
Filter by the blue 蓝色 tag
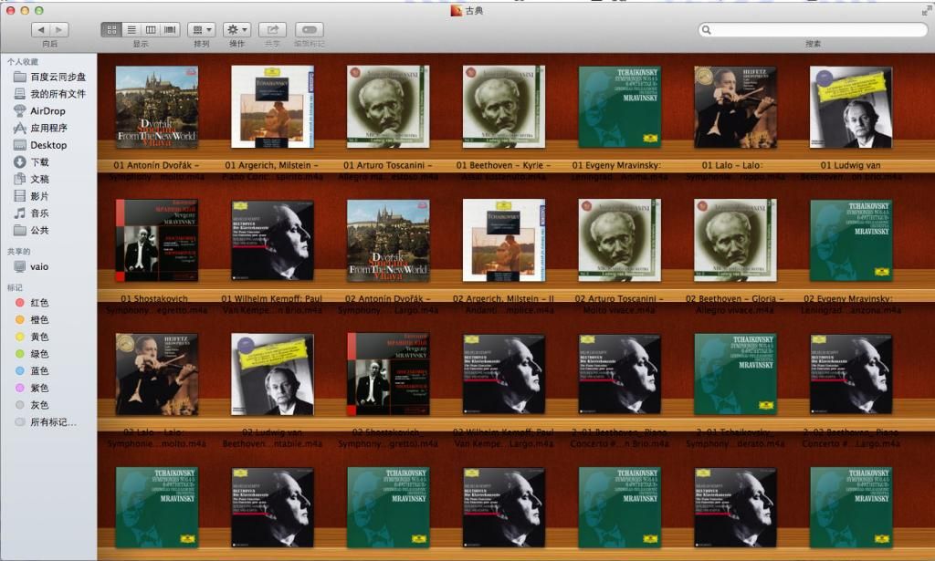click(x=39, y=371)
